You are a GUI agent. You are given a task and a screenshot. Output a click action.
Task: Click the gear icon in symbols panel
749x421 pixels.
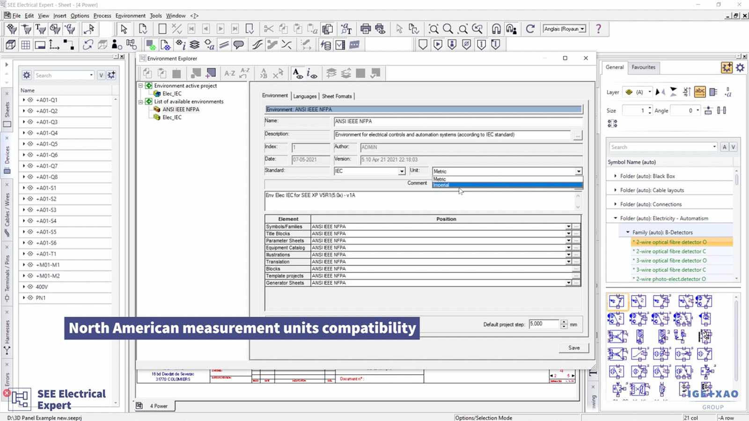(740, 67)
